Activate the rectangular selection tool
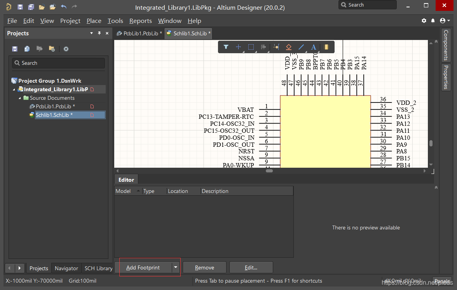The image size is (457, 290). 251,47
